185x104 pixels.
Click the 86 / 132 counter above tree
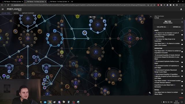click(x=92, y=17)
